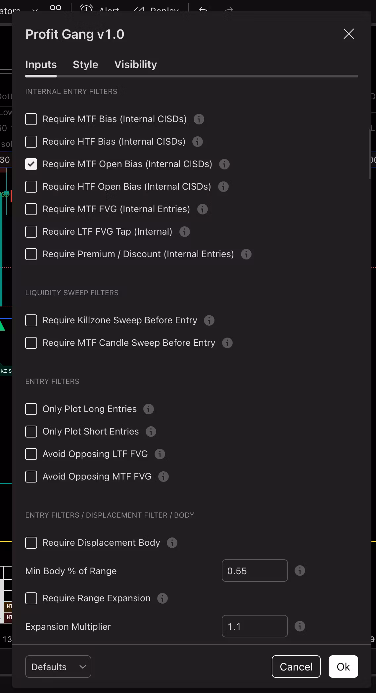Click info icon next to Min Body % field

[300, 571]
